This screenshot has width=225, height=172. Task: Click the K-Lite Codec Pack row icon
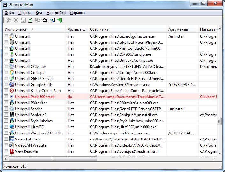12,91
